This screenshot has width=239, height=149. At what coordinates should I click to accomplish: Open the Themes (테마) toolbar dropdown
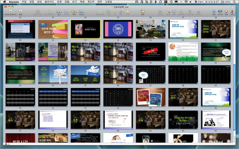click(x=74, y=12)
